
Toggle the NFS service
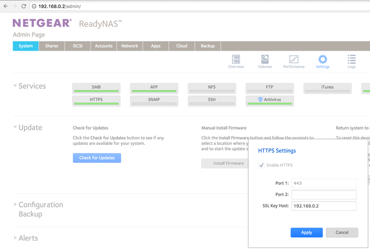click(x=212, y=89)
